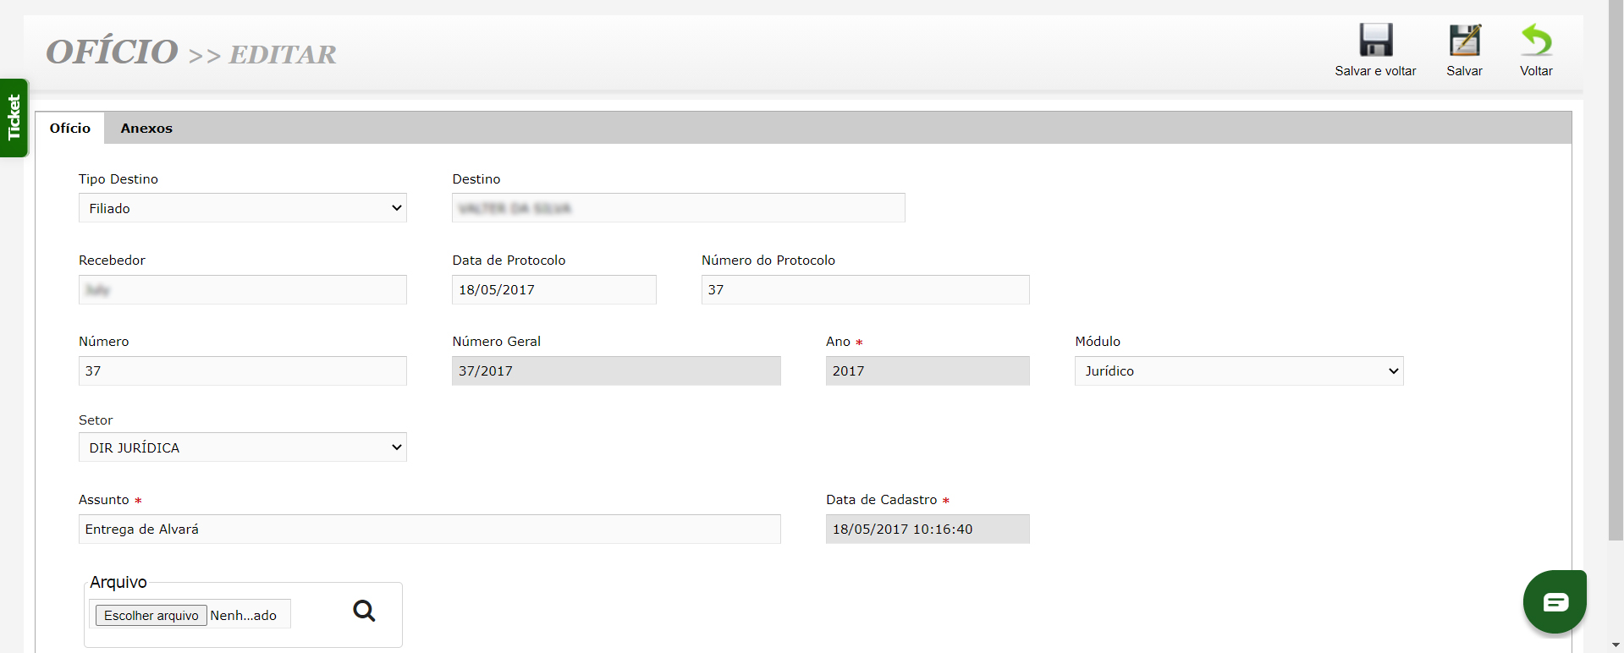Click the Salvar e voltar floppy disk icon
The height and width of the screenshot is (653, 1624).
click(1375, 41)
